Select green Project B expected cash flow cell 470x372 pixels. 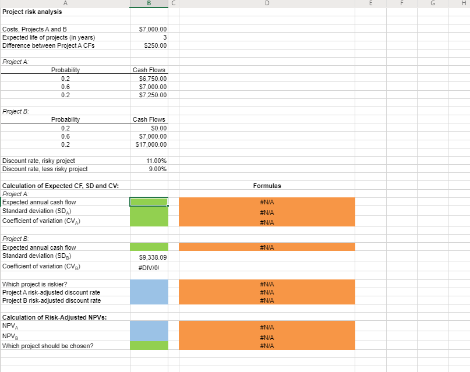click(x=149, y=247)
